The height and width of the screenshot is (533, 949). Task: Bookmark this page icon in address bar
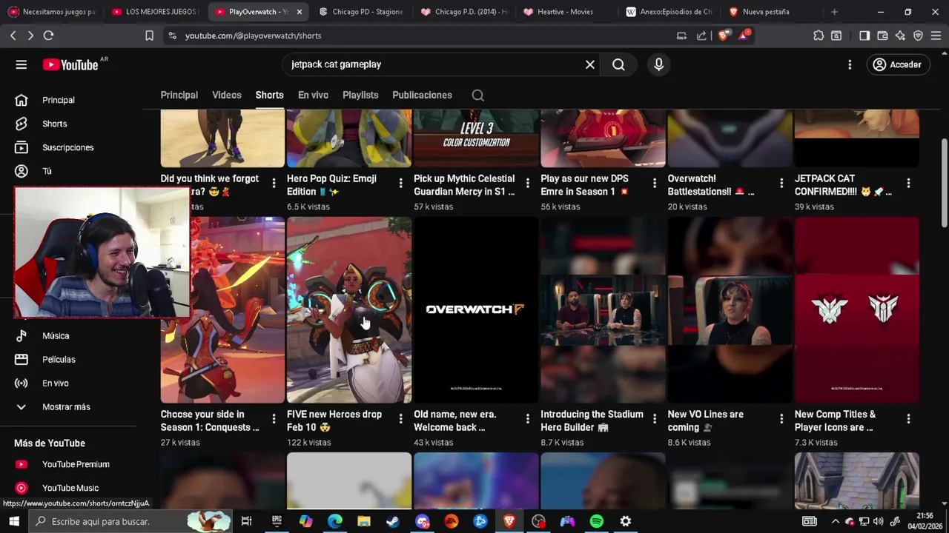tap(149, 36)
